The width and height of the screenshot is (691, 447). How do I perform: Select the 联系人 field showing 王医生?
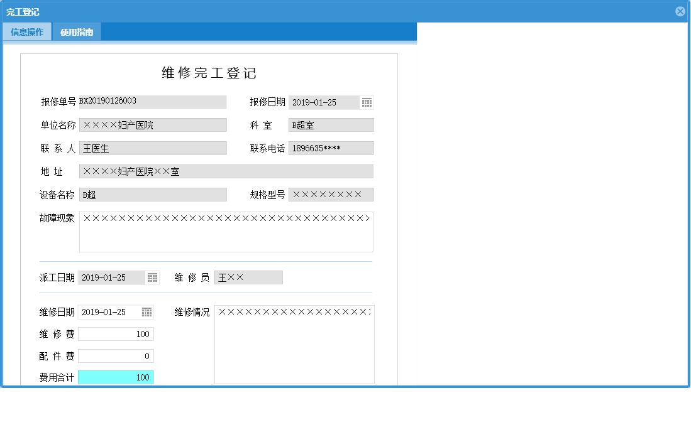(153, 148)
